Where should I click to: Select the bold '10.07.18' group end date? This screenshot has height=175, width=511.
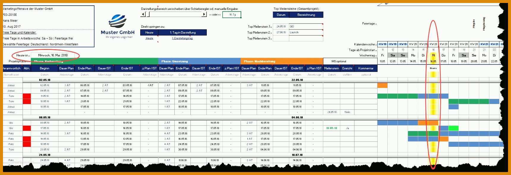click(297, 155)
